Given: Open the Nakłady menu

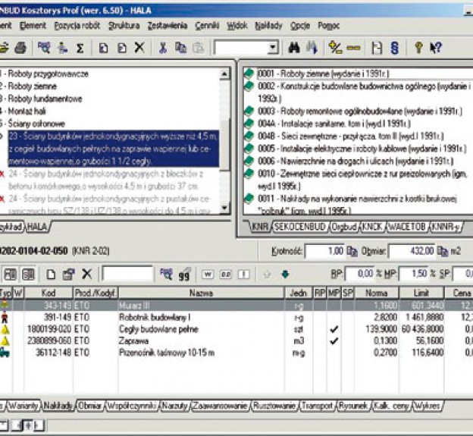Looking at the screenshot, I should click(268, 26).
